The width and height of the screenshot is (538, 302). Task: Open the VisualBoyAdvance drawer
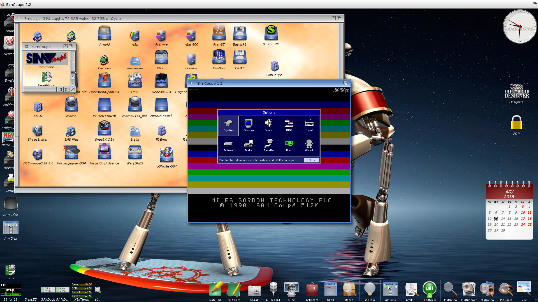pos(104,154)
